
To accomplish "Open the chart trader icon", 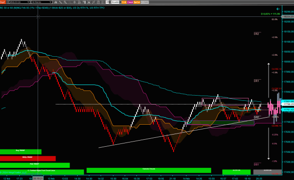I will coord(84,2).
